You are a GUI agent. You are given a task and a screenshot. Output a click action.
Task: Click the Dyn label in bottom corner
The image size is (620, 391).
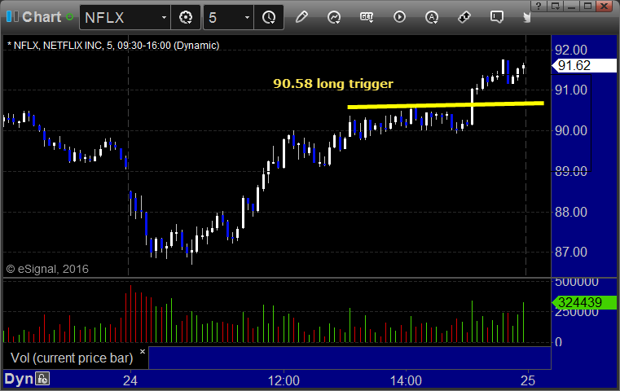click(x=19, y=379)
